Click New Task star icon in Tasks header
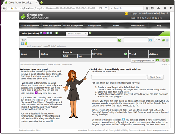175x134 pixels. [48, 33]
